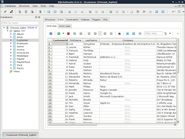Screen dimensions: 185x139
Task: Select the cell with last name Gonçalves
Action: coord(91,44)
